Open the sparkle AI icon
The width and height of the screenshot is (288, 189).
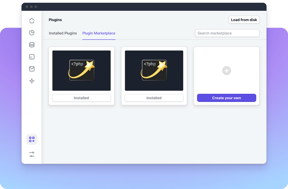coord(32,81)
